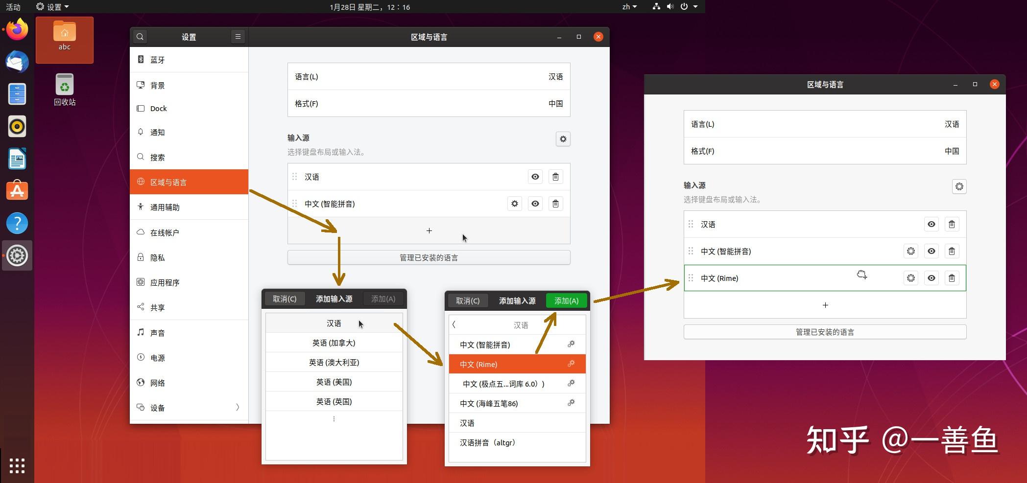Open 活动 overview in top bar
The height and width of the screenshot is (483, 1027).
tap(13, 7)
